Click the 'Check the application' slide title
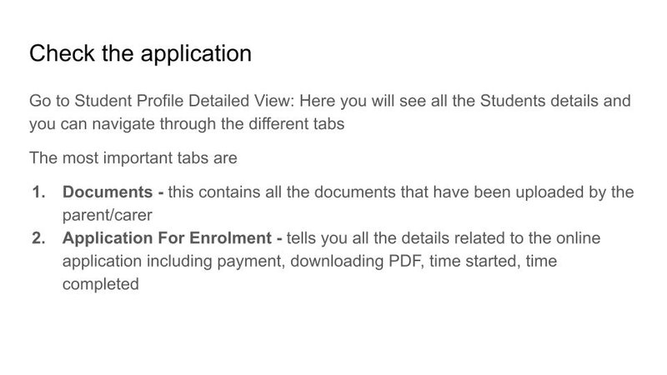Viewport: 667px width, 375px height. [x=140, y=53]
